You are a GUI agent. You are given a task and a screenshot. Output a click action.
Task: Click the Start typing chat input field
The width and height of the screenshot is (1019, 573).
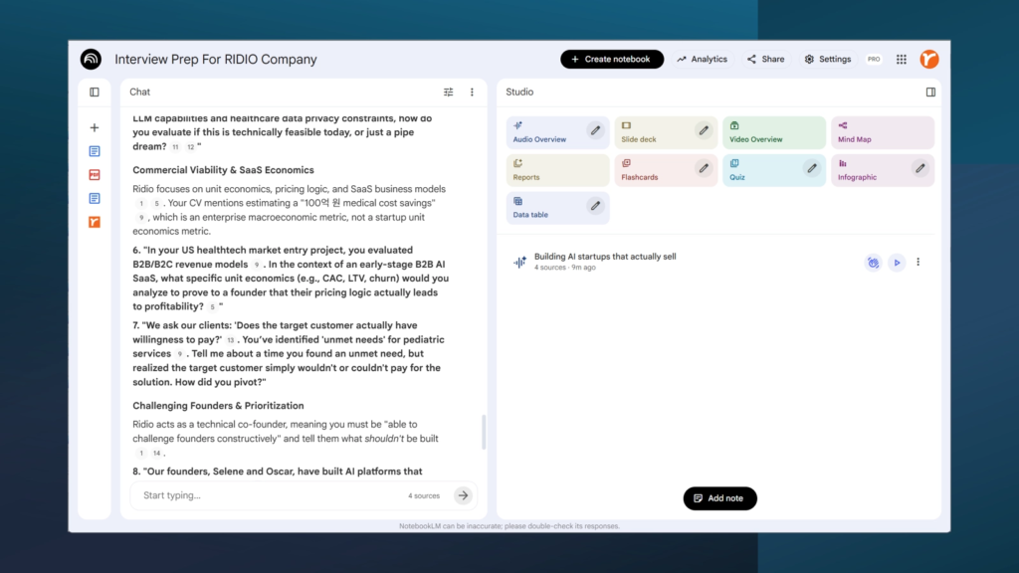(269, 495)
